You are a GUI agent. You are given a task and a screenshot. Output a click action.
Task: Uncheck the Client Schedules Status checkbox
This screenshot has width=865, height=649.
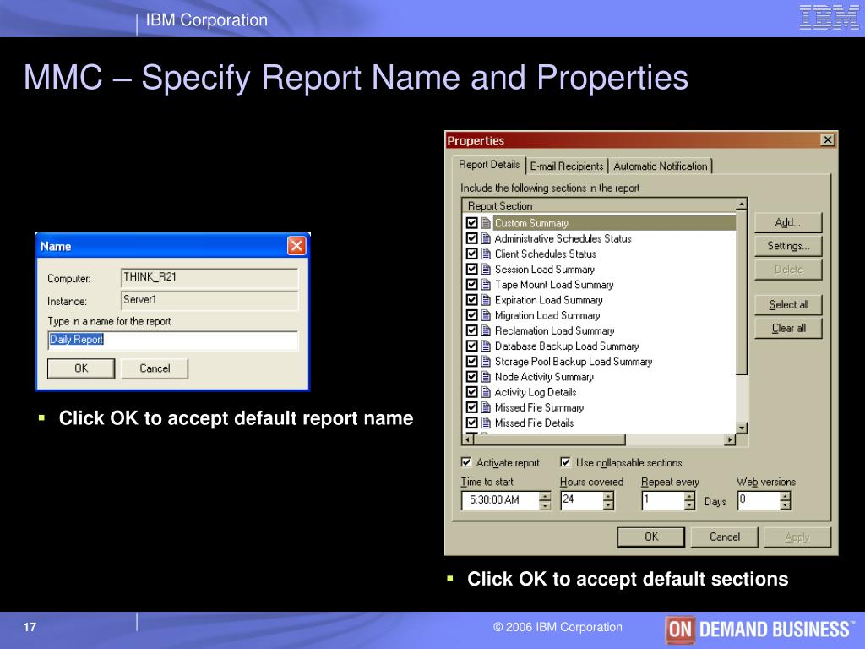471,254
